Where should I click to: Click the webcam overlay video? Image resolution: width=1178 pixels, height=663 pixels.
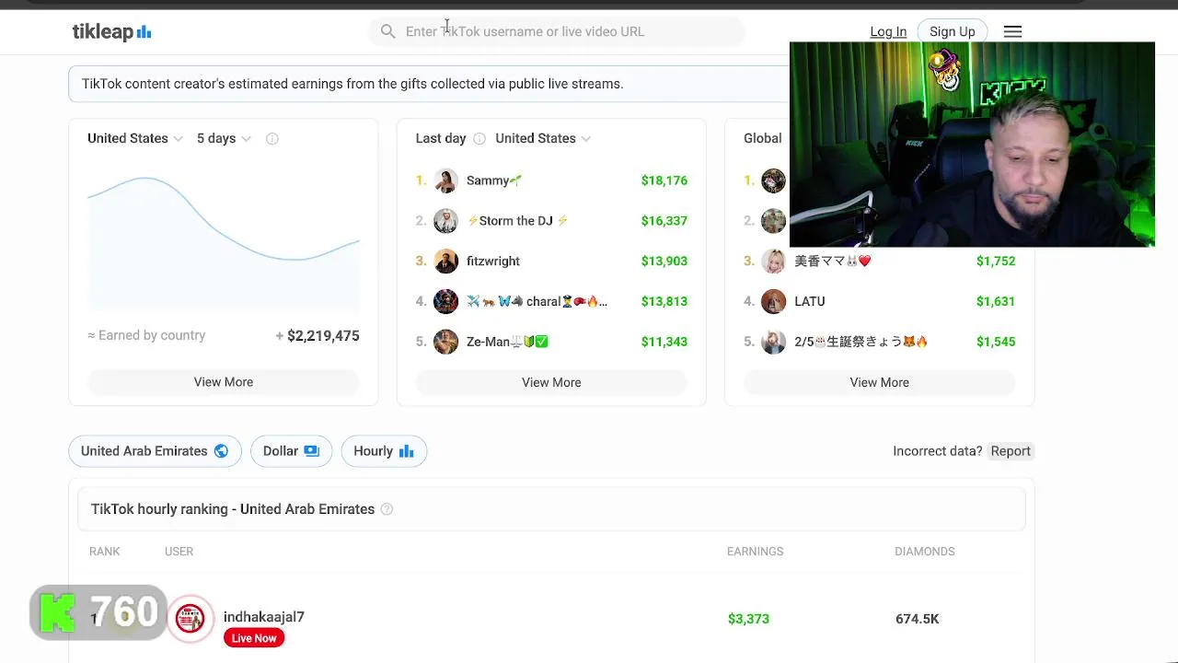click(972, 145)
